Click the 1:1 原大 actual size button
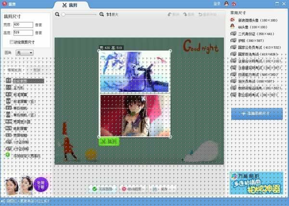Screen dimensions: 289x206 pos(113,14)
